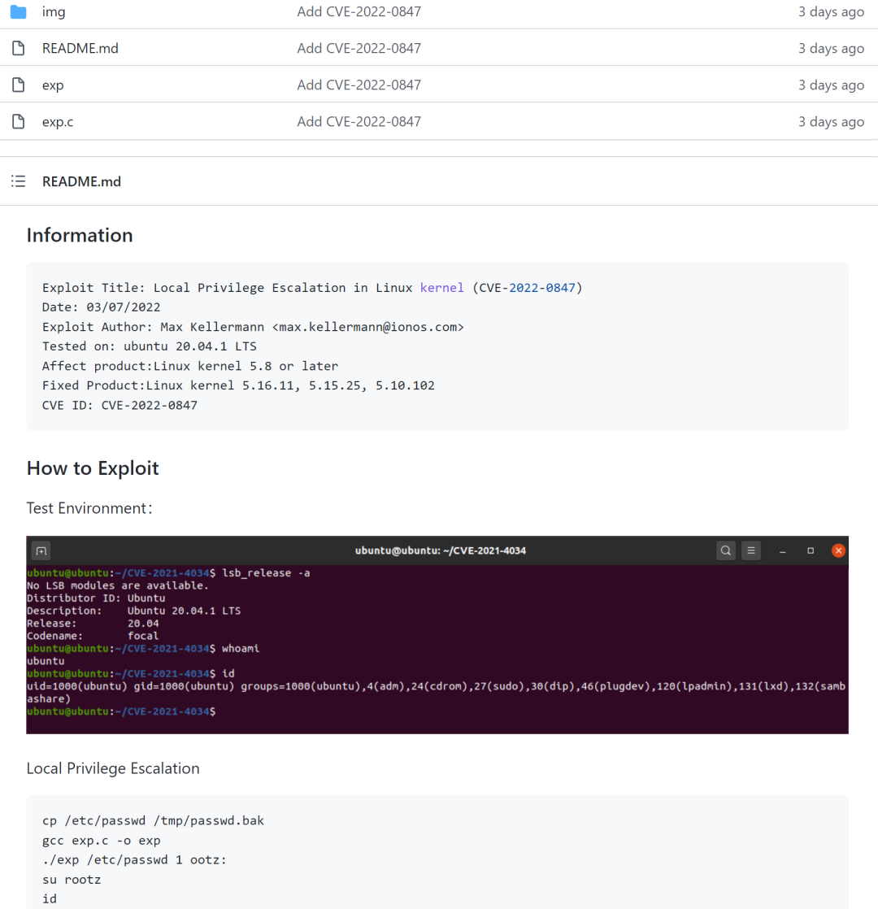Screen dimensions: 878x909
Task: Click 'Tested on: ubuntu 20.04.1 LTS' line
Action: 149,346
